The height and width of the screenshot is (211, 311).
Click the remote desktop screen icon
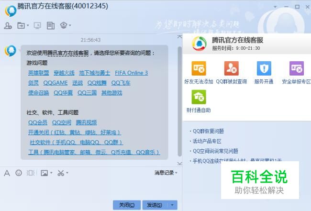37,25
